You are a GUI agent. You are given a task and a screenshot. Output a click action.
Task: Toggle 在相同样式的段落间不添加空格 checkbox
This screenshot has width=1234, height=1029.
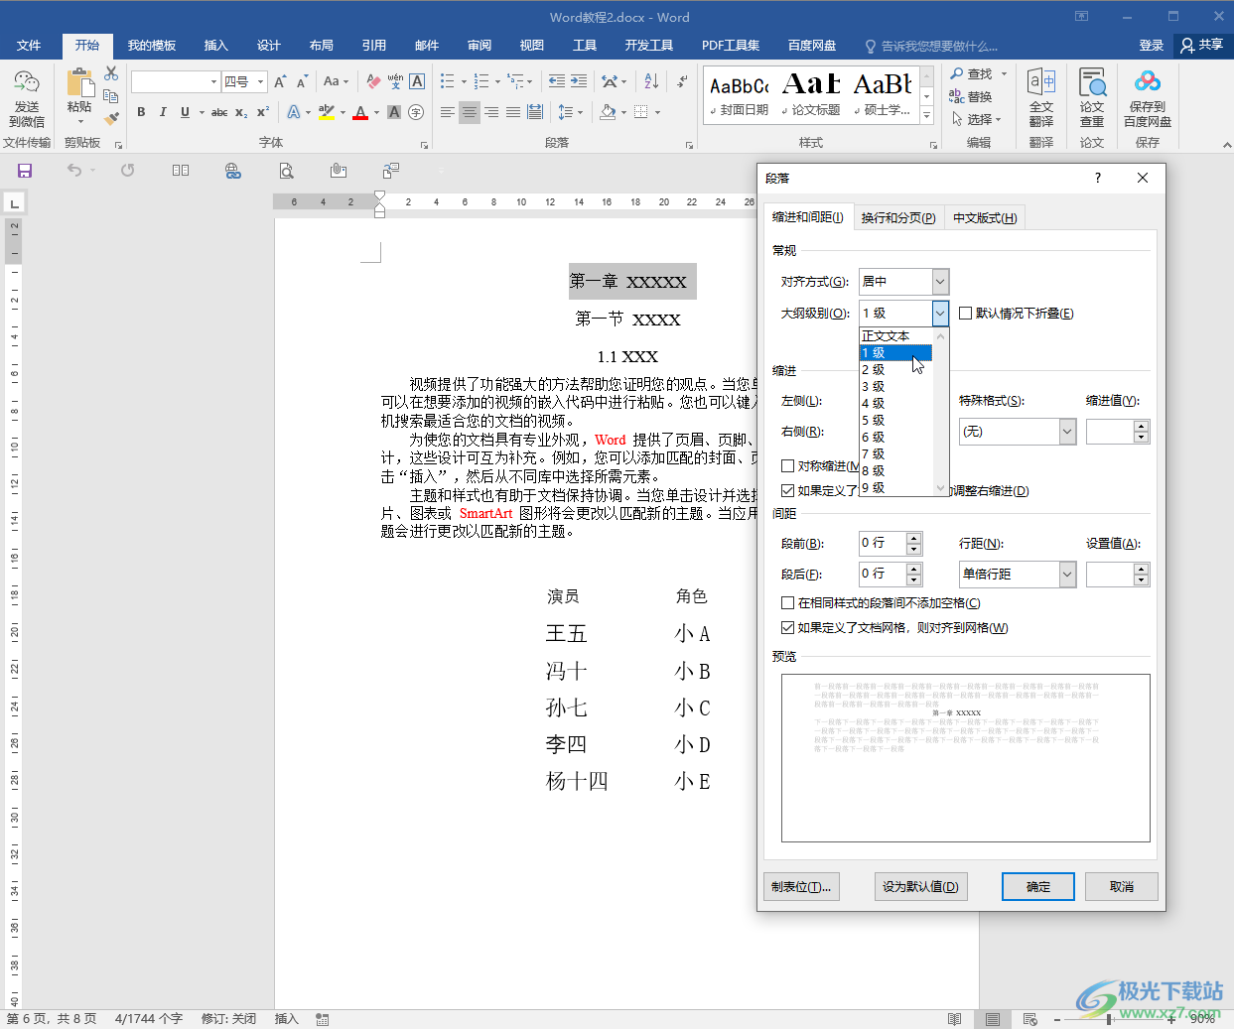(x=788, y=603)
